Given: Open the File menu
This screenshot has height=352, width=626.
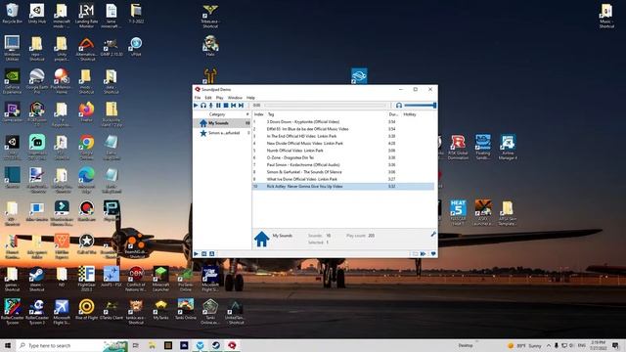Looking at the screenshot, I should point(198,98).
